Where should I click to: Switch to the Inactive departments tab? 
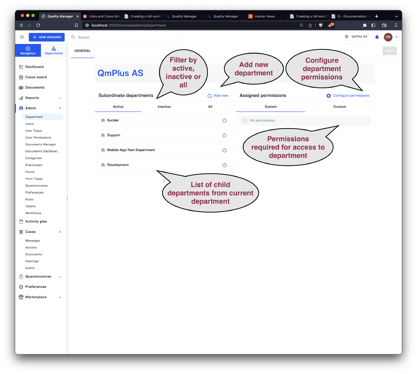pos(164,107)
